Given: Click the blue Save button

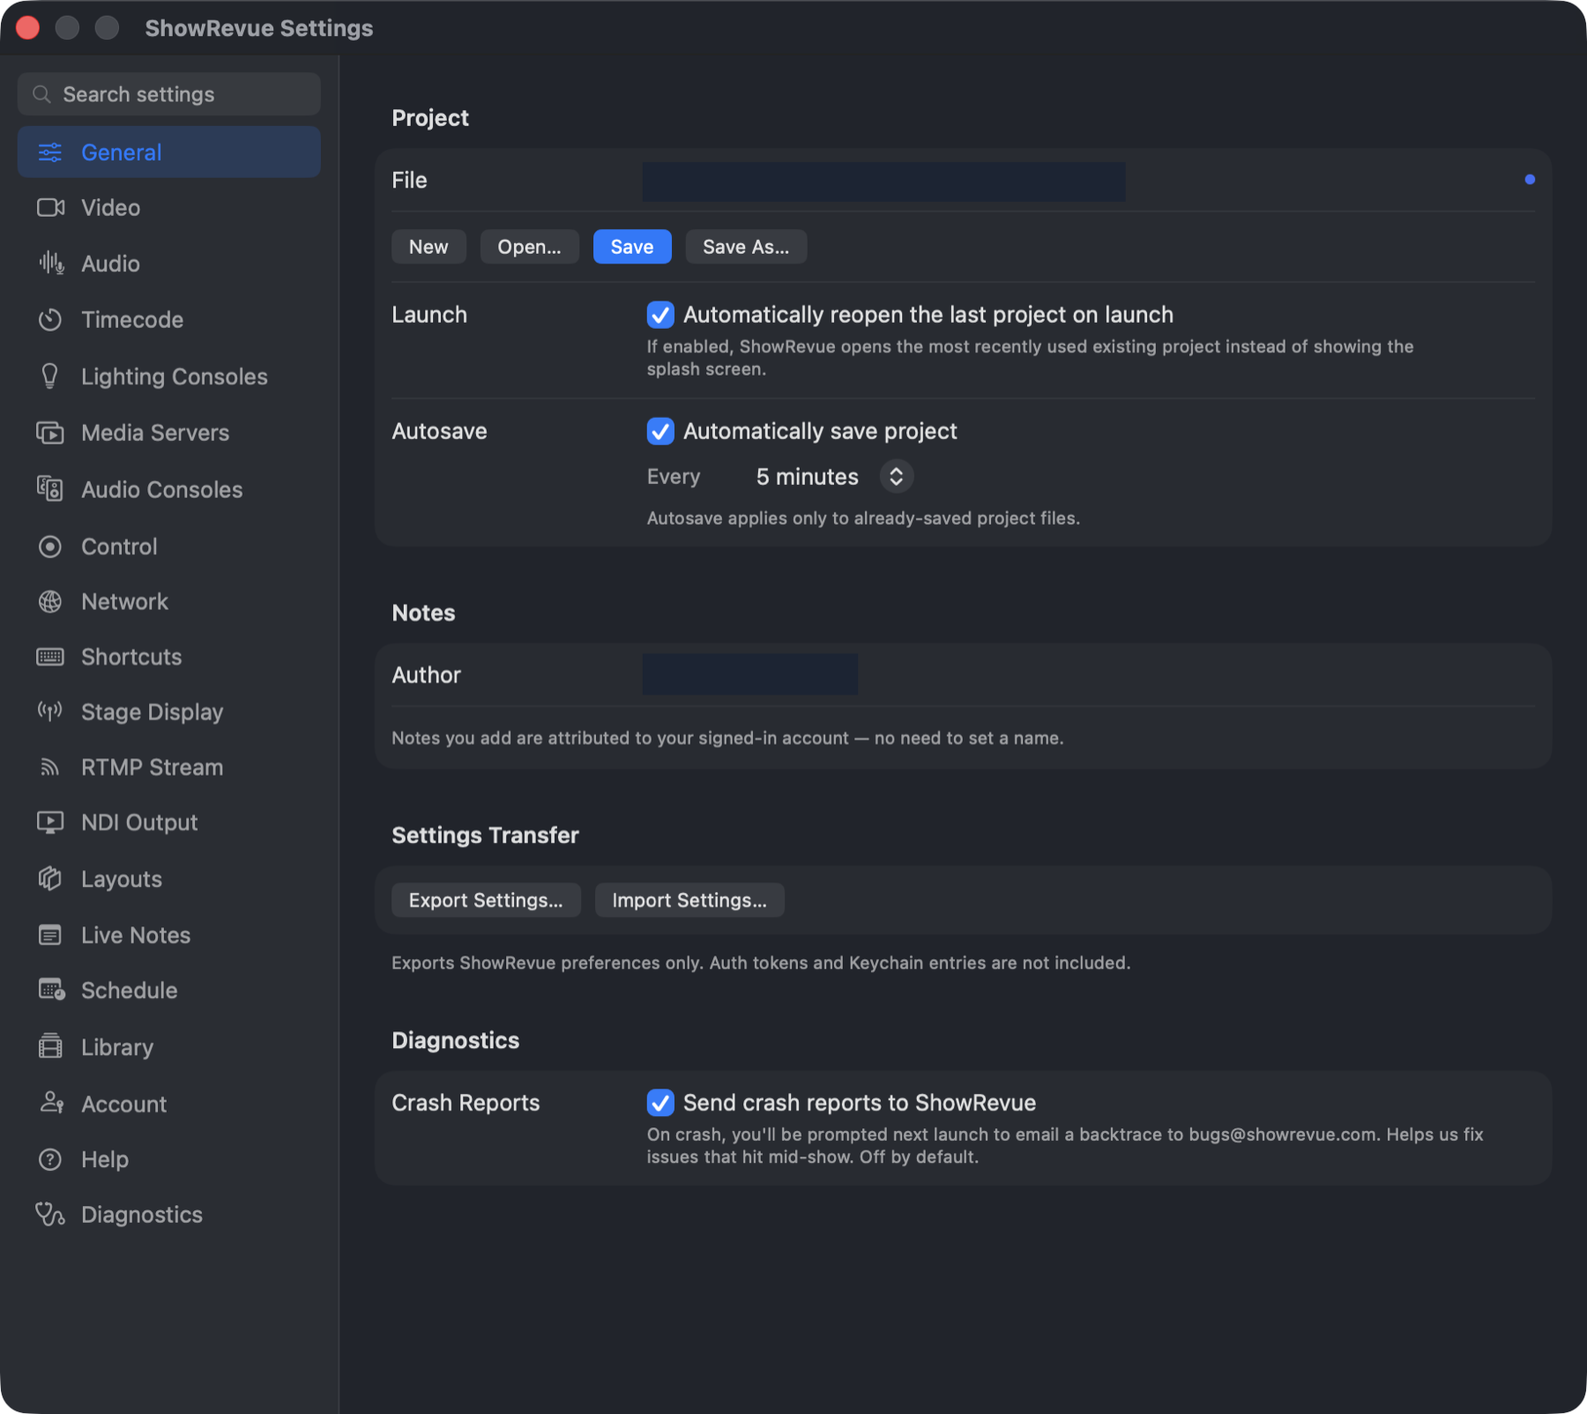Looking at the screenshot, I should pos(632,247).
